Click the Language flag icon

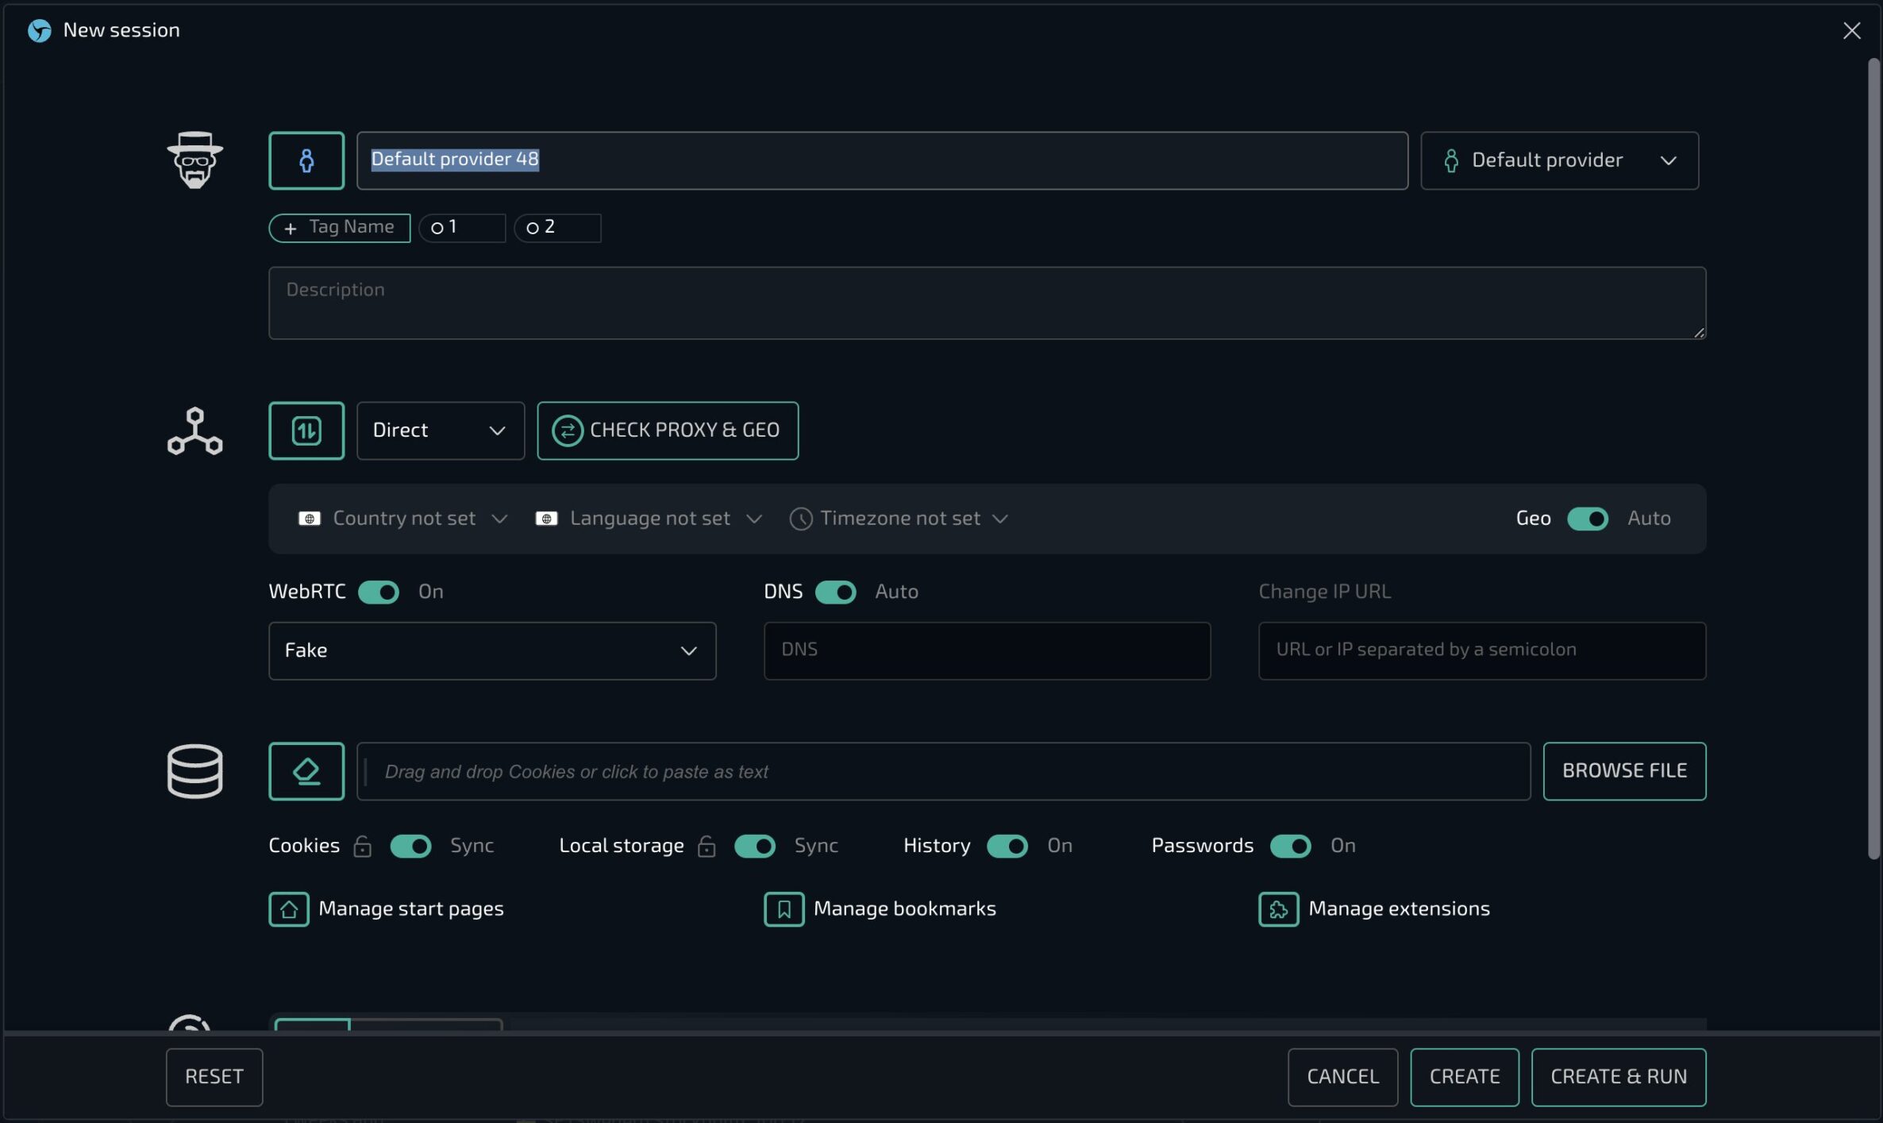click(x=546, y=519)
